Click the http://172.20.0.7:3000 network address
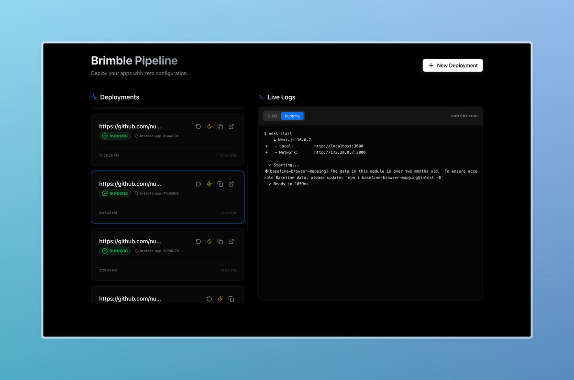This screenshot has height=380, width=574. tap(340, 152)
